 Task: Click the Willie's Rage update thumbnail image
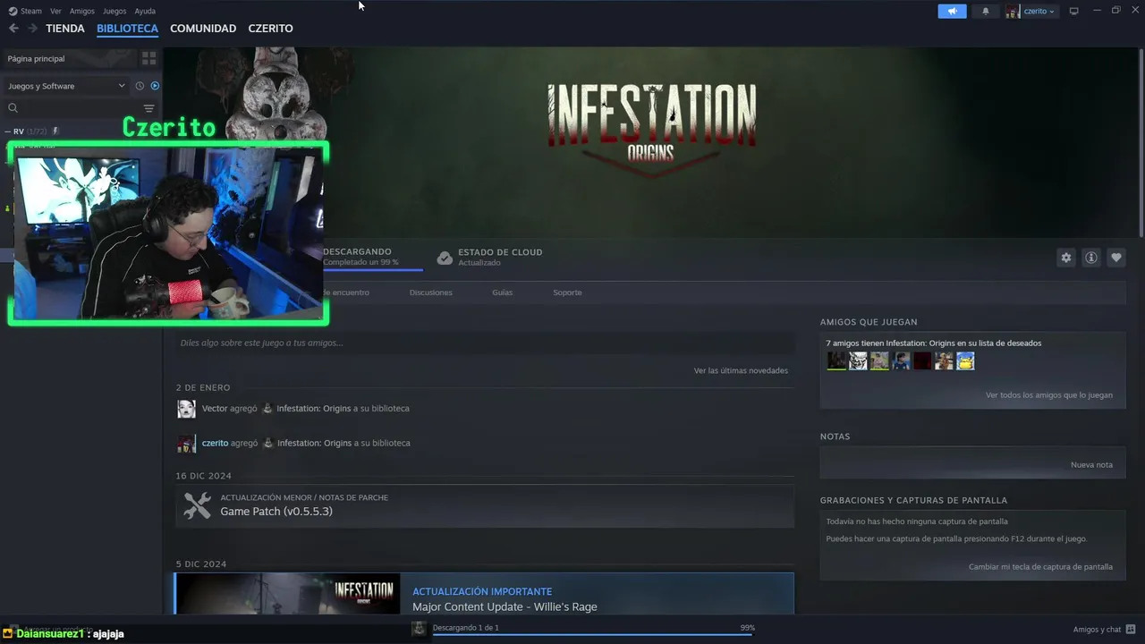tap(287, 594)
